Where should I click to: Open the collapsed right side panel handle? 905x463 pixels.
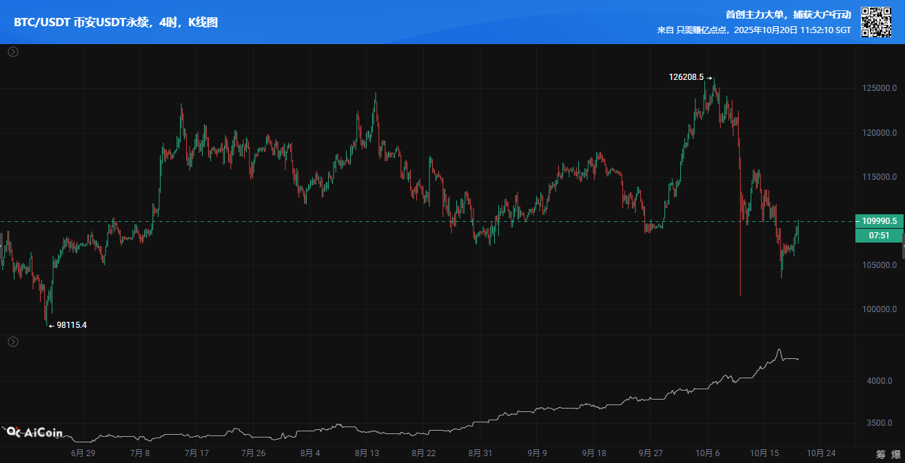pos(902,246)
